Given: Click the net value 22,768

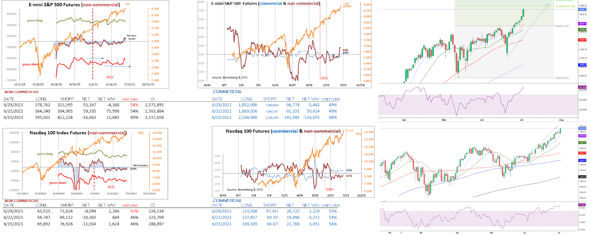Looking at the screenshot, I should point(293,224).
